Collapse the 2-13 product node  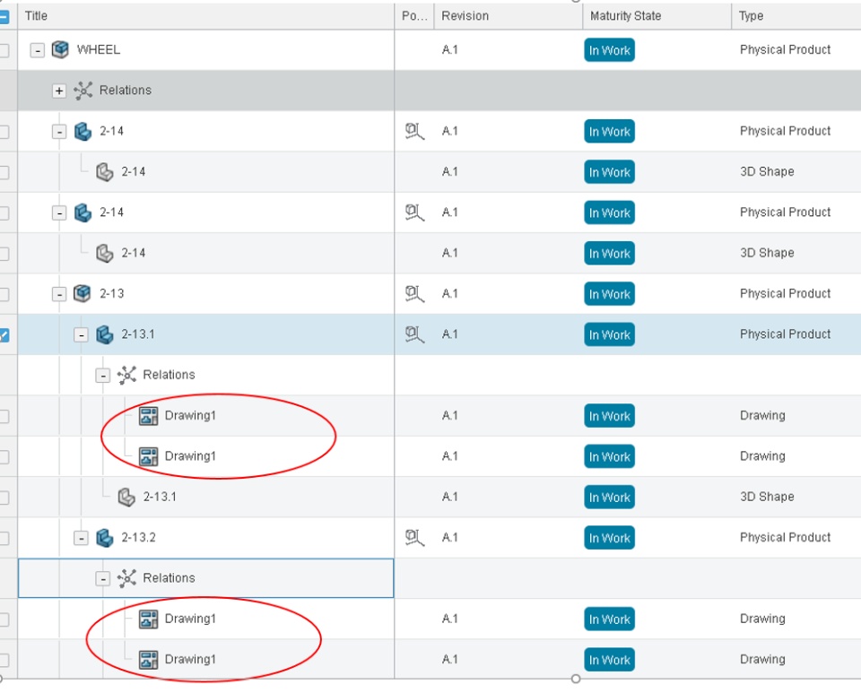[x=59, y=294]
